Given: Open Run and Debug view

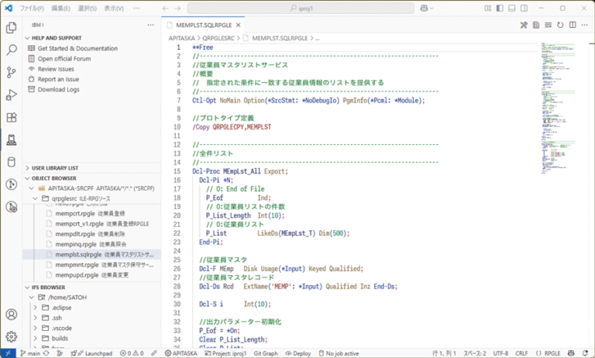Looking at the screenshot, I should (12, 95).
